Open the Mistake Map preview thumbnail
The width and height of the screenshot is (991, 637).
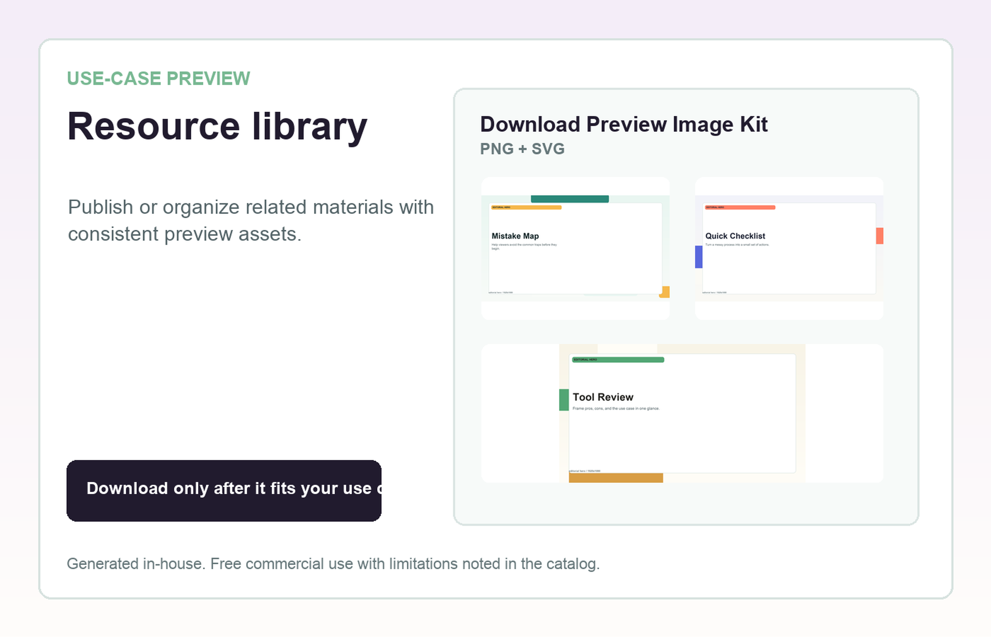point(575,248)
